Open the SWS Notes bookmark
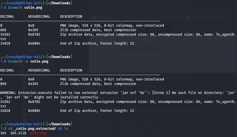The image size is (237, 137). tap(104, 18)
